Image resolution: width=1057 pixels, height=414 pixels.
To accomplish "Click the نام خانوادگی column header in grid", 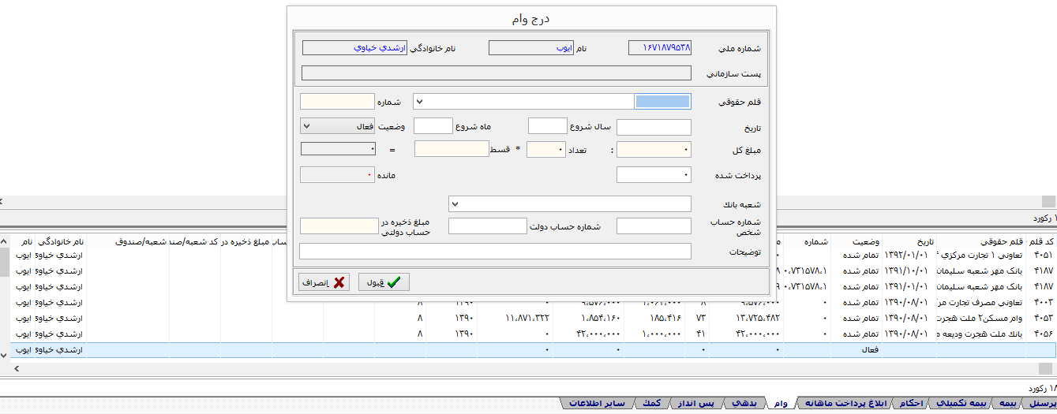I will click(61, 241).
